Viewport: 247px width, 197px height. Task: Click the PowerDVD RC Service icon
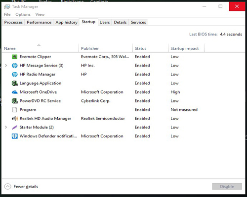(15, 101)
